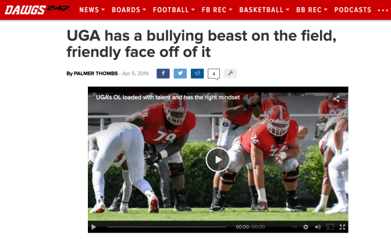Image resolution: width=391 pixels, height=239 pixels.
Task: Click the wrench tools icon
Action: coord(230,73)
